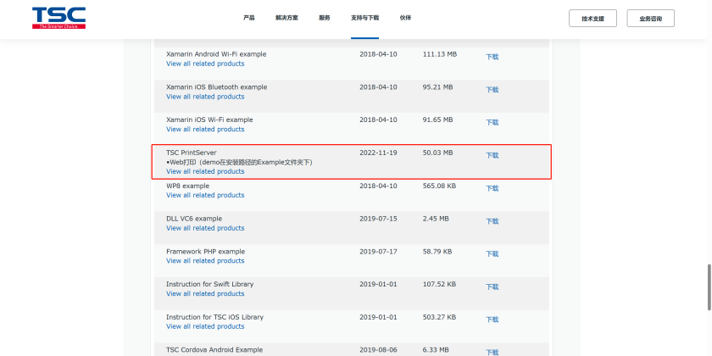Download WP8 example file
Viewport: 712px width, 356px height.
coord(492,188)
